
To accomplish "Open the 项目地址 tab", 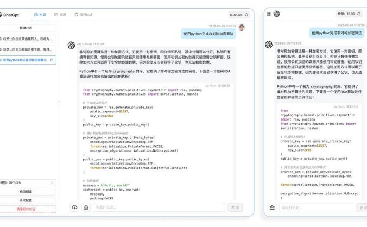I will click(x=83, y=15).
